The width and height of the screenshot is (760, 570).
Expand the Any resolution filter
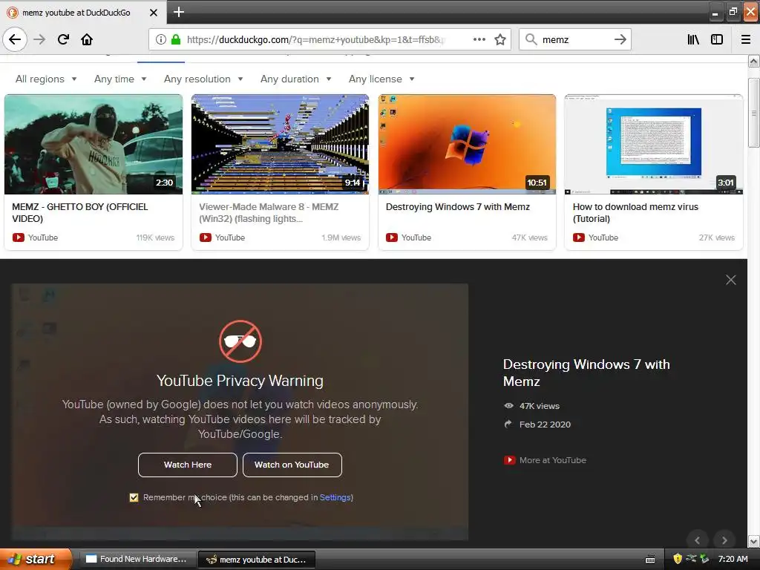203,79
